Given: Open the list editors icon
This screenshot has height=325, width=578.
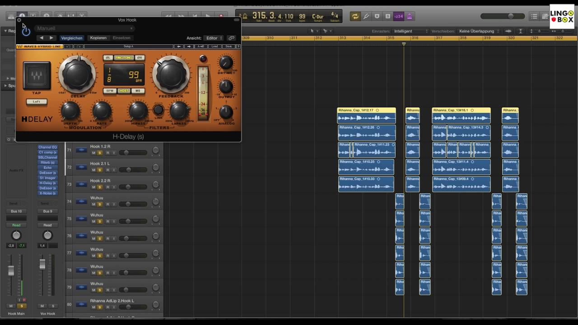Looking at the screenshot, I should pyautogui.click(x=534, y=16).
